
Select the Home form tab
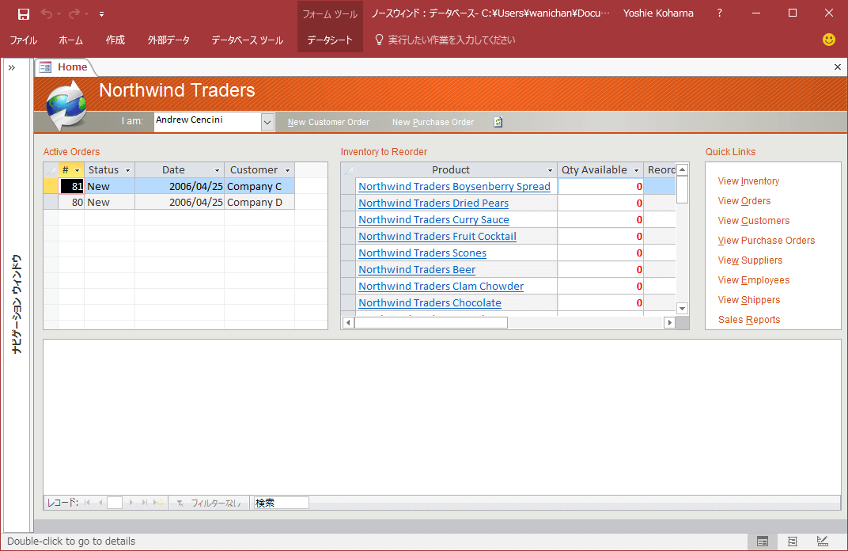(65, 67)
